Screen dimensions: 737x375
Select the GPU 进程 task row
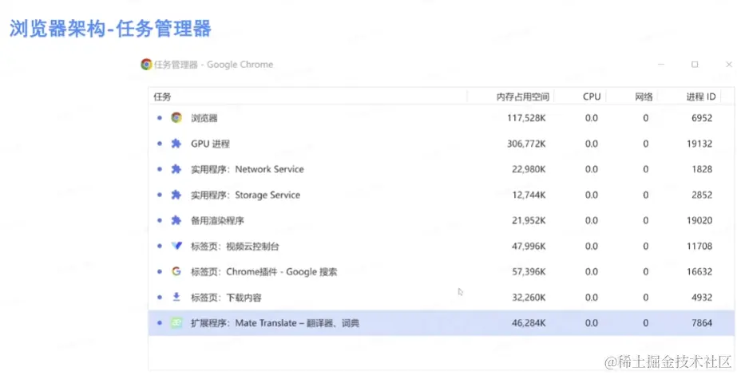click(x=441, y=144)
